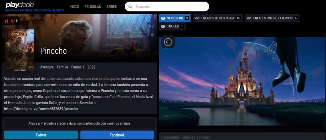
Task: Switch to the VER ONLINE tab
Action: (175, 18)
